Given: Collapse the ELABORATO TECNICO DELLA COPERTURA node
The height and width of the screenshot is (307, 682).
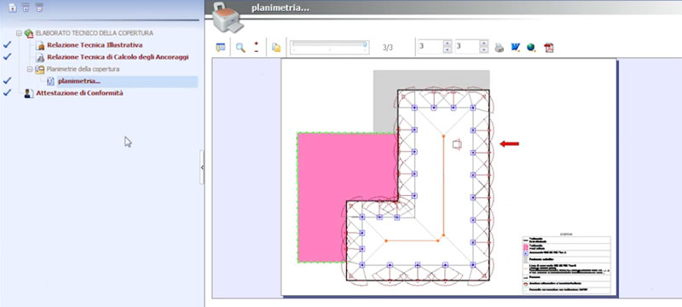Looking at the screenshot, I should coord(19,33).
